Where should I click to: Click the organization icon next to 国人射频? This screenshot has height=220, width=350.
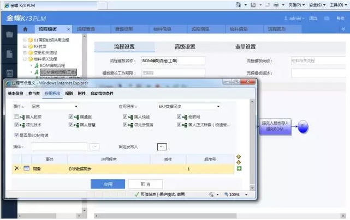pos(22,117)
